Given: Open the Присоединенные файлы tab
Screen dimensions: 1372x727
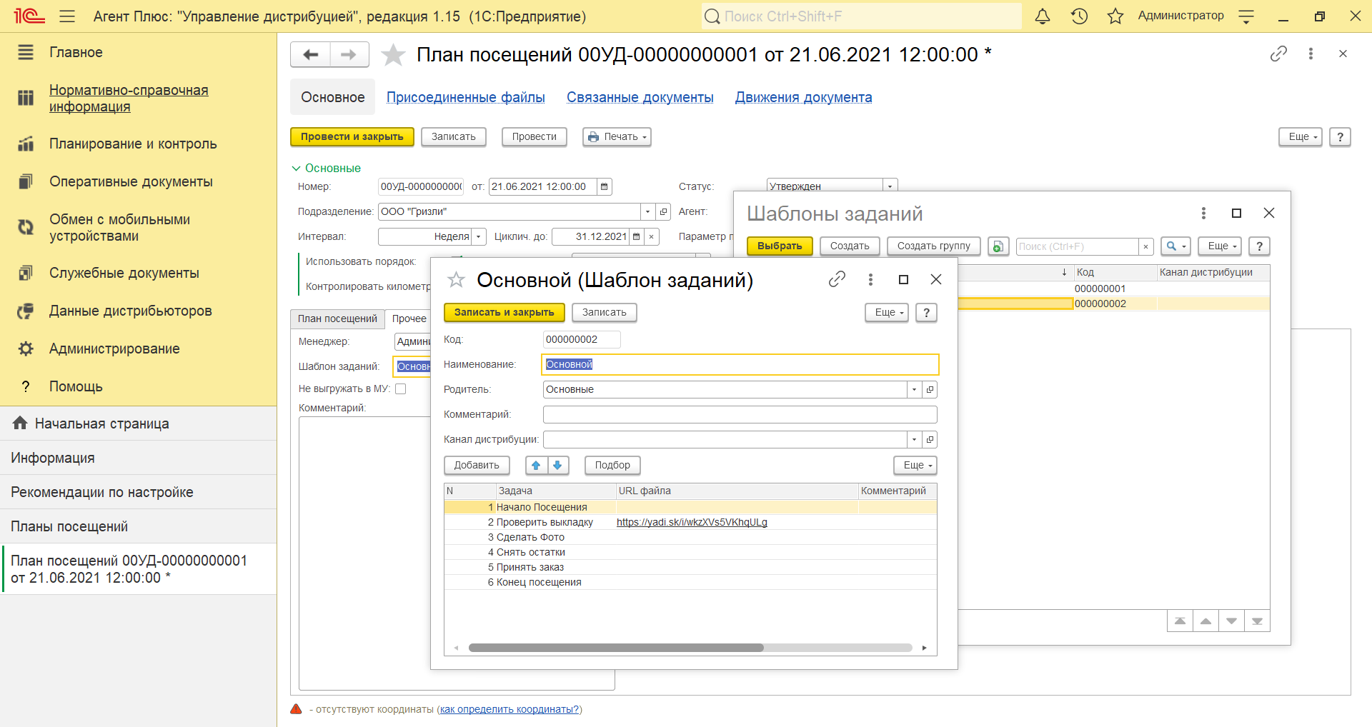Looking at the screenshot, I should coord(465,98).
